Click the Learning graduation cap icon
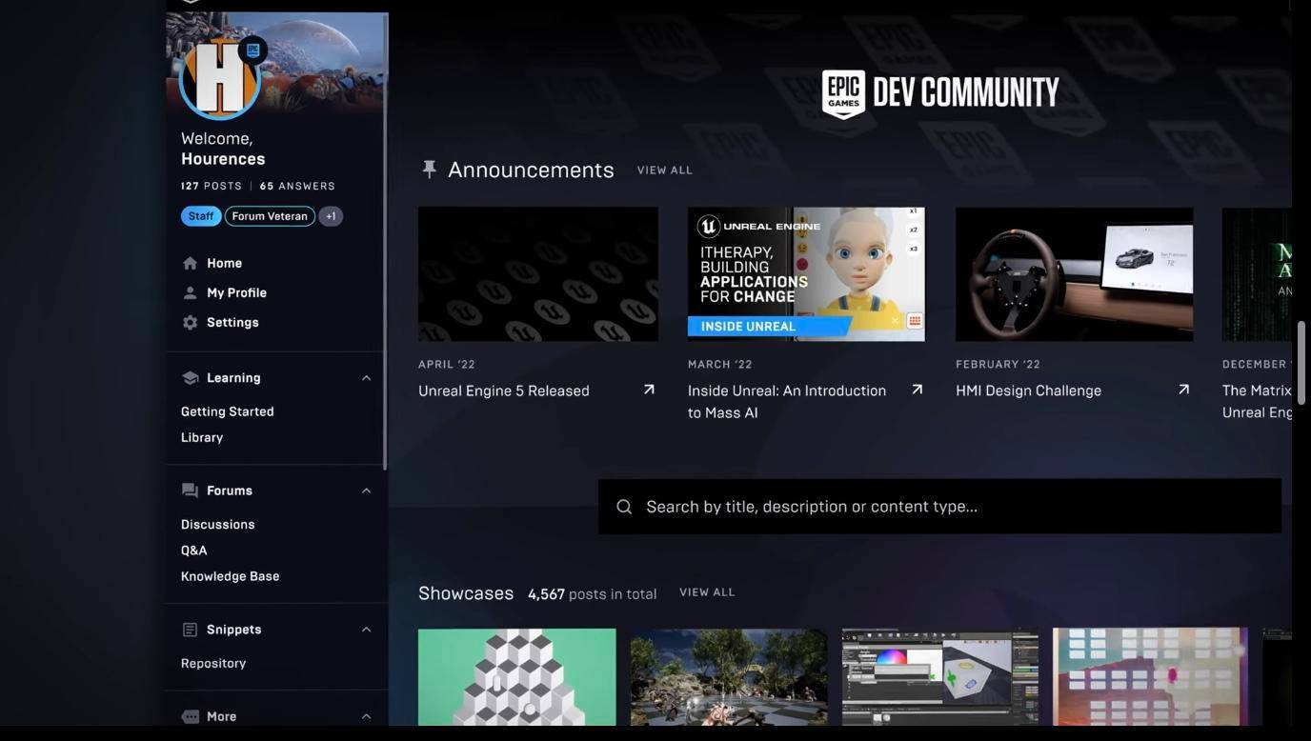 pos(190,378)
